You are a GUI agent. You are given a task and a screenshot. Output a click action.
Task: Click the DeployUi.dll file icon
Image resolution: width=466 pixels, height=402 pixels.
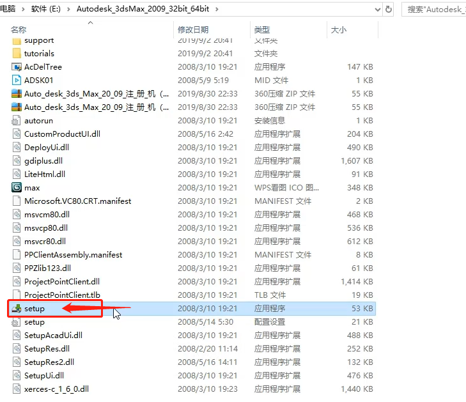[x=17, y=148]
